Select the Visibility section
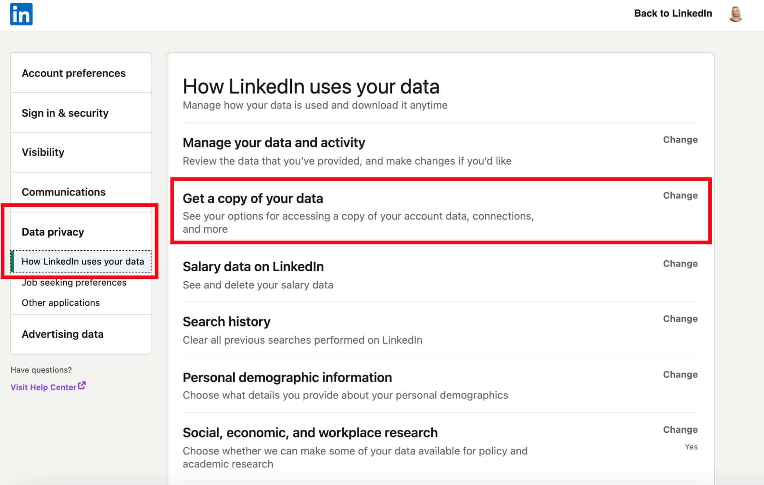 [x=42, y=152]
